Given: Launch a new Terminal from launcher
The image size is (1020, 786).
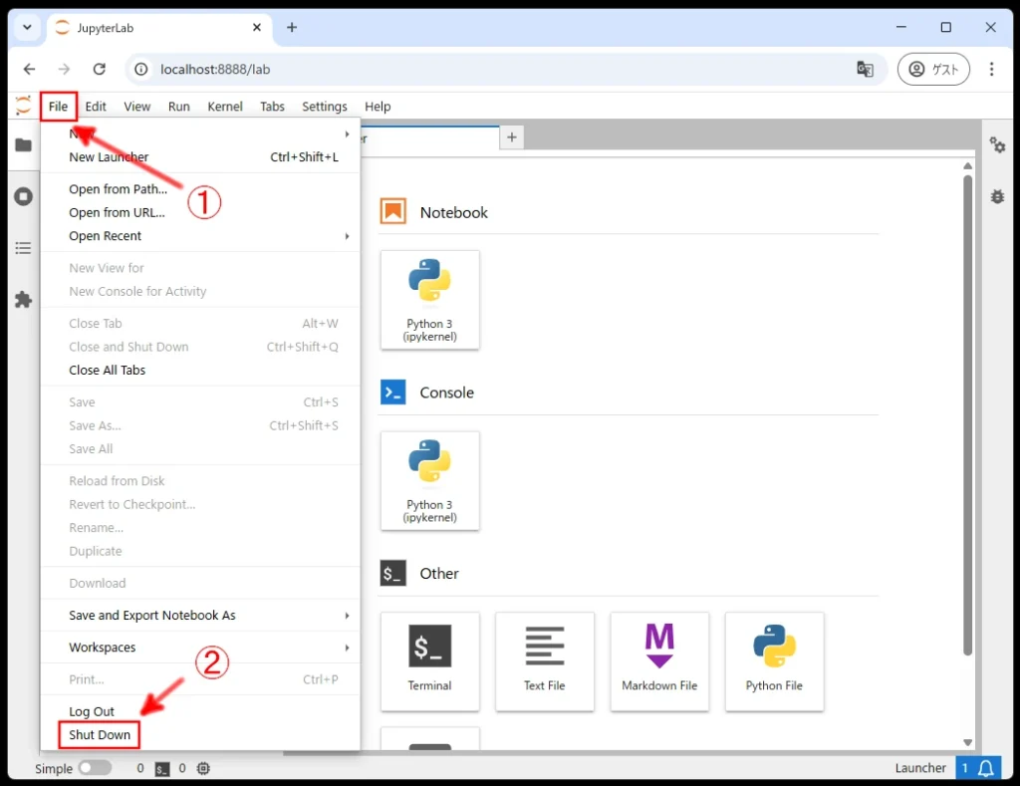Looking at the screenshot, I should [x=430, y=661].
